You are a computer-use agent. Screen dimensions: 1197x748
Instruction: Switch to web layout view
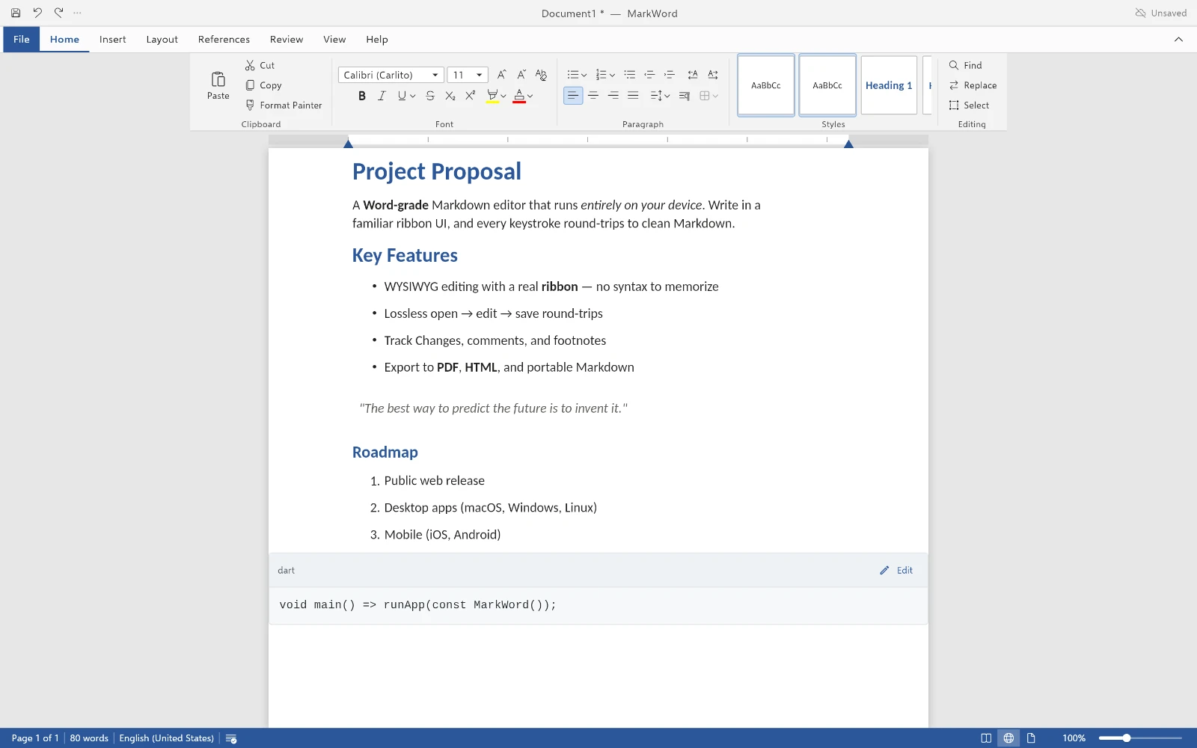tap(1008, 738)
